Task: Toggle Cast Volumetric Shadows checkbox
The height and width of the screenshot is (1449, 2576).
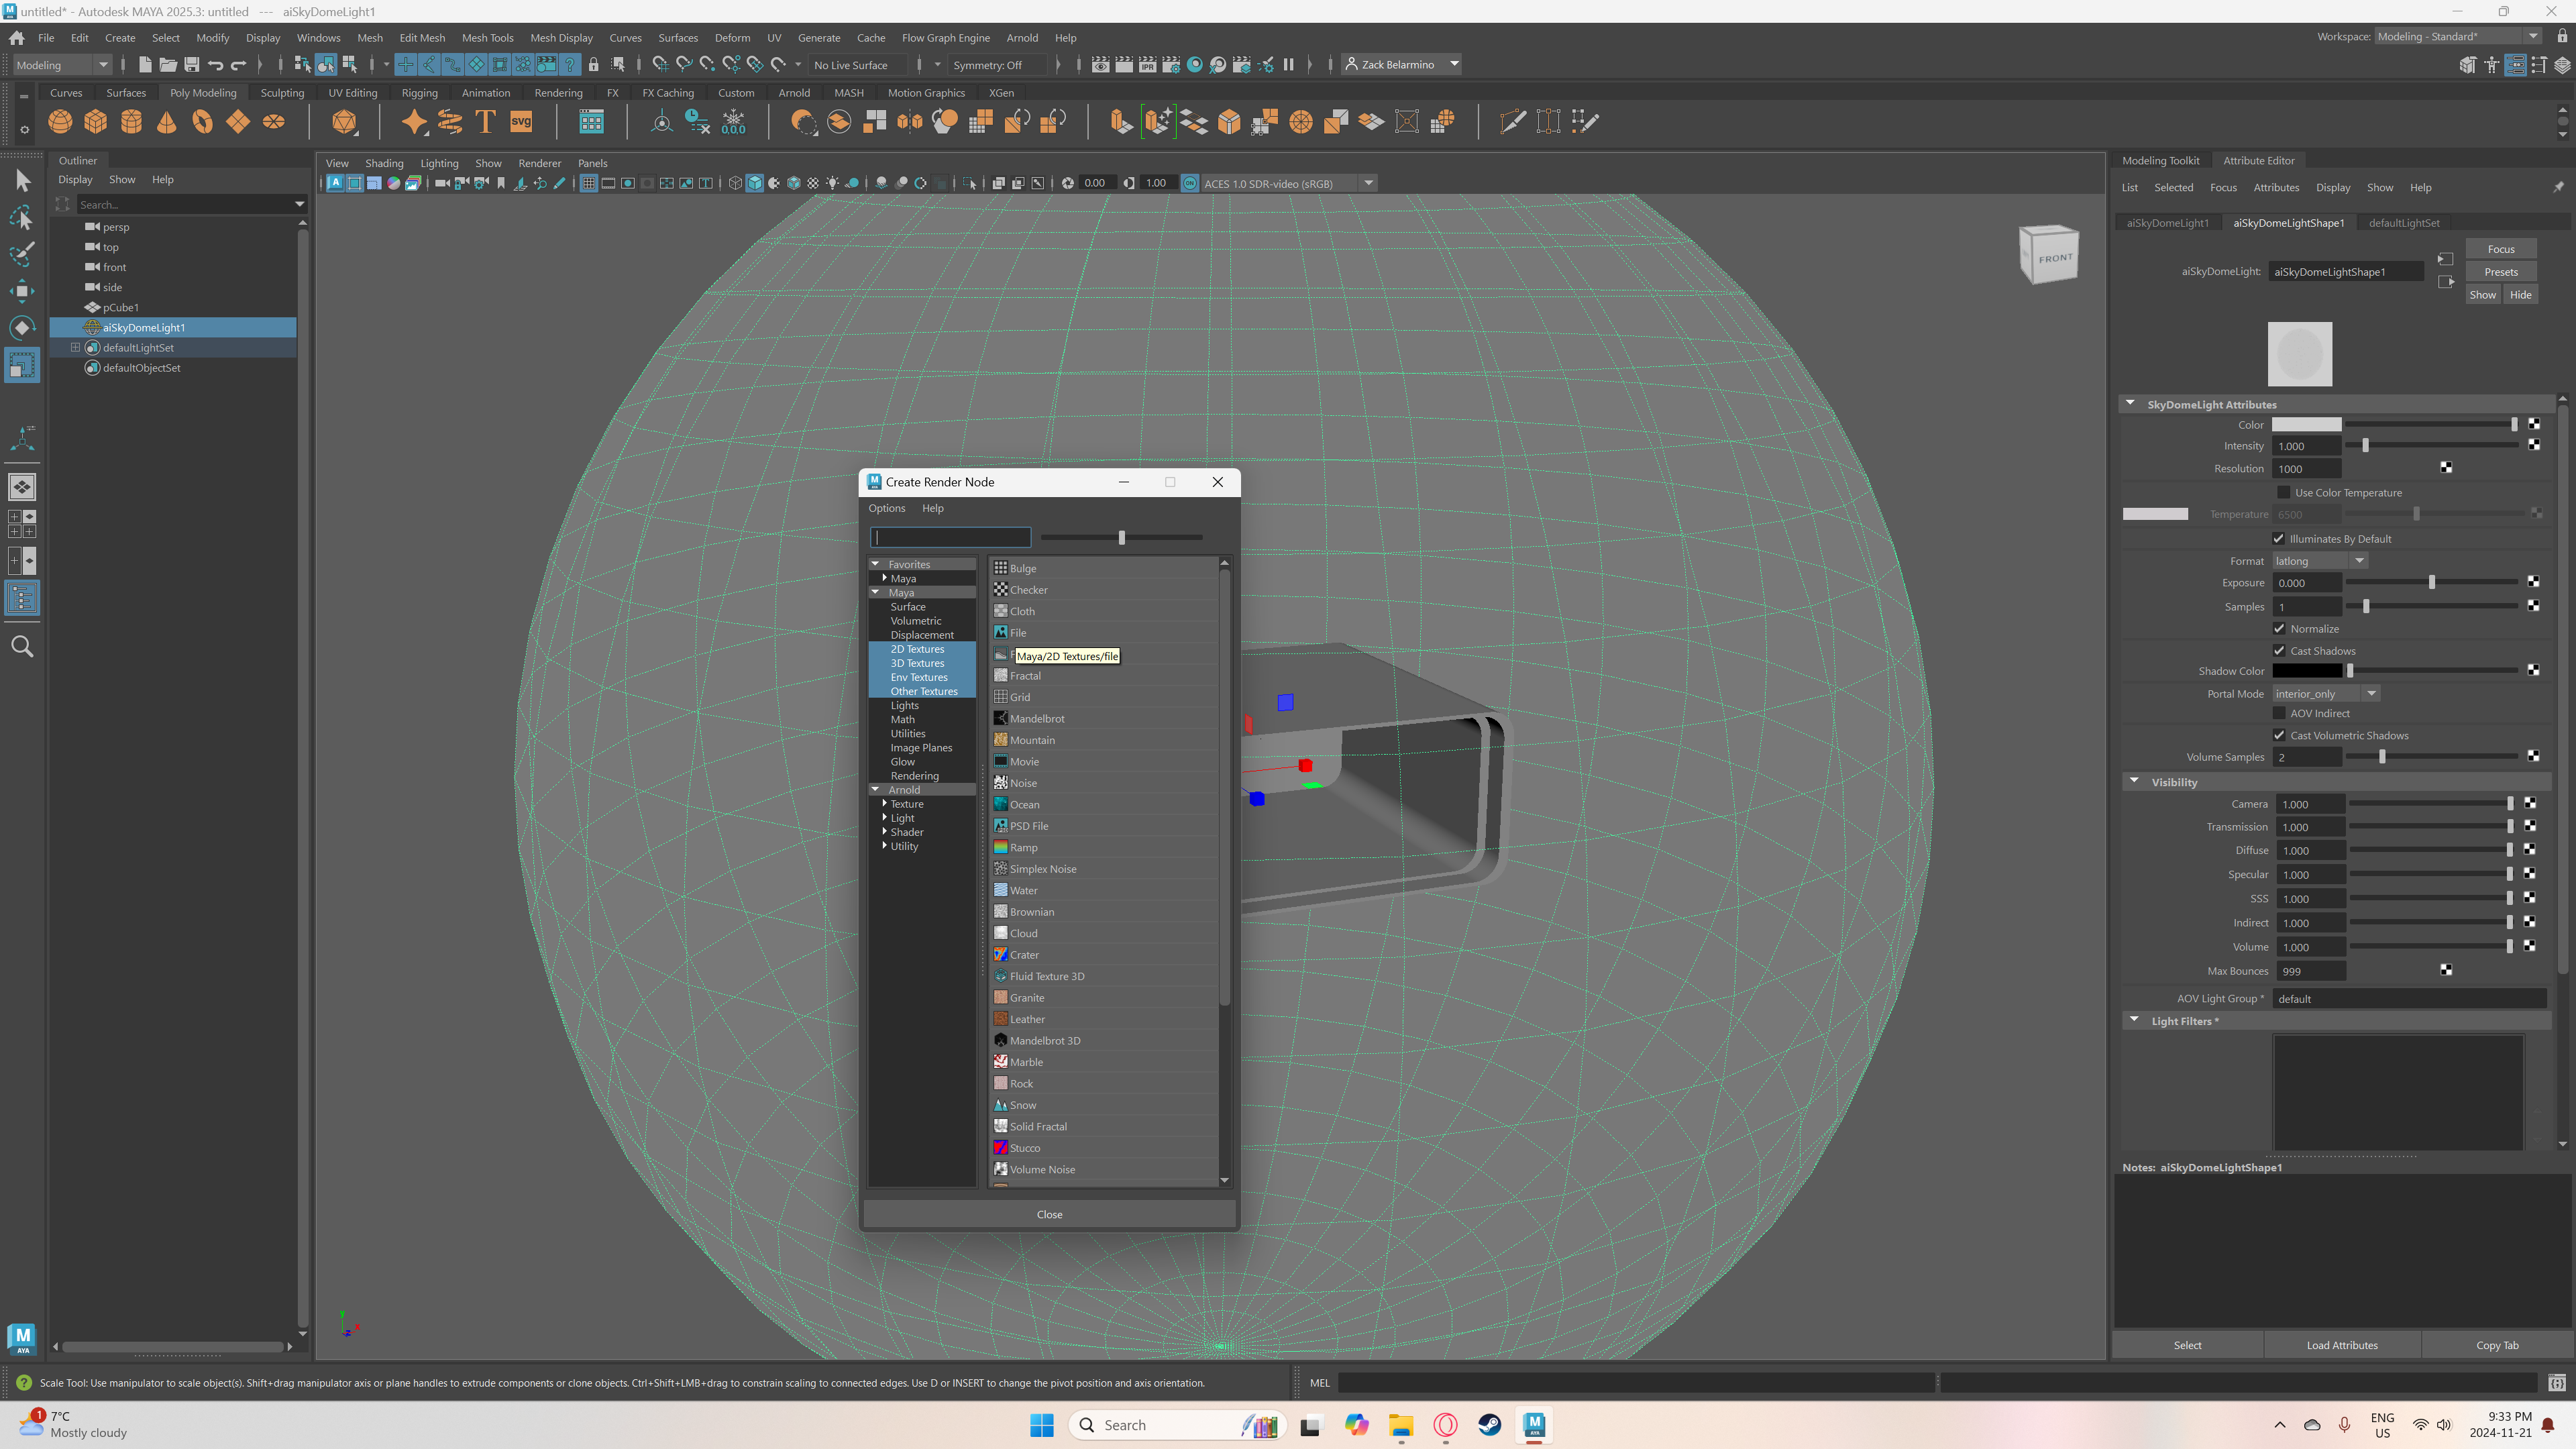Action: (2279, 735)
